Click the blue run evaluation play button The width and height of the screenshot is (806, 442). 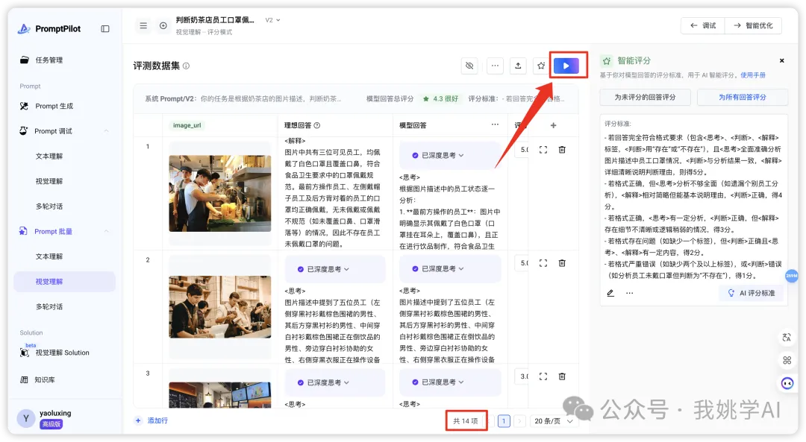pos(566,66)
